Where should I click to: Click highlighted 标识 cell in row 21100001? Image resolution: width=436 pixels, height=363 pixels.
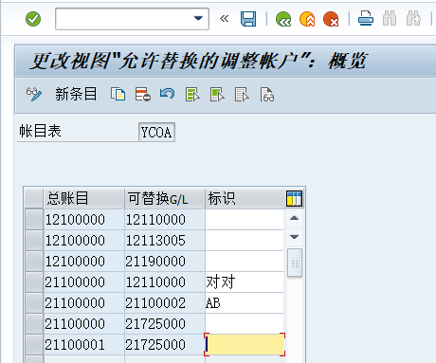coord(245,345)
